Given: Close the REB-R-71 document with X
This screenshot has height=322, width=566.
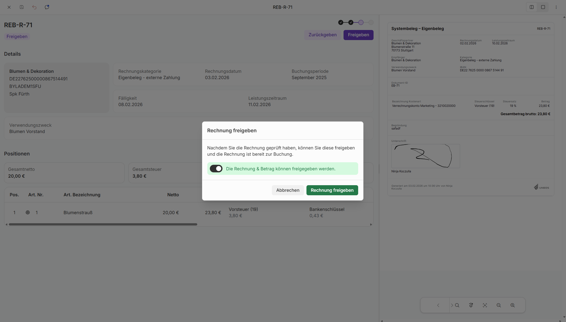Looking at the screenshot, I should pos(9,7).
